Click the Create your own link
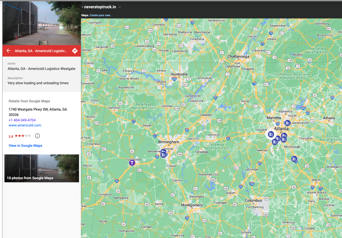342x238 pixels. [x=100, y=15]
